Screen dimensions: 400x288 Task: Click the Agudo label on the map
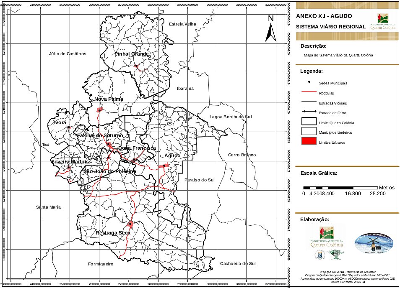172,155
